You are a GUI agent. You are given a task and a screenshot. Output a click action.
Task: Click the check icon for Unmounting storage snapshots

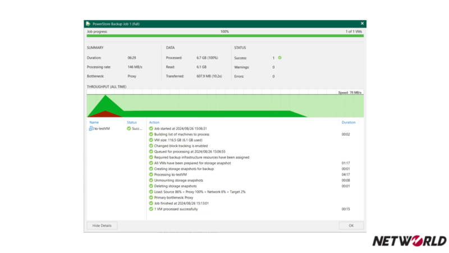(x=151, y=180)
